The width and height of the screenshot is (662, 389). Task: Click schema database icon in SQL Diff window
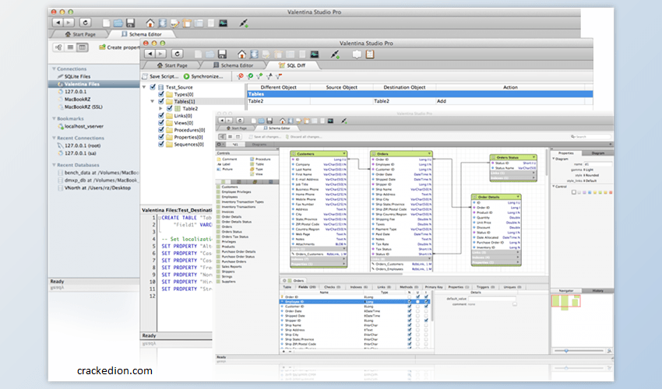(x=254, y=54)
